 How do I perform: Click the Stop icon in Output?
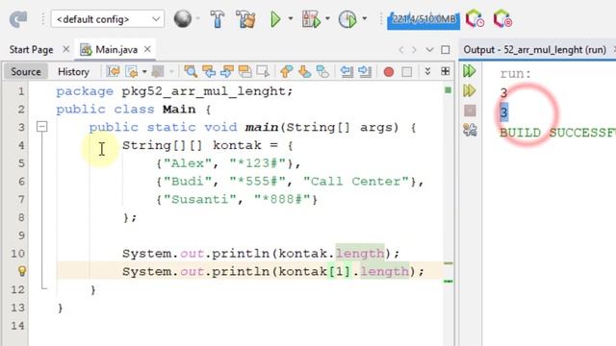tap(470, 111)
